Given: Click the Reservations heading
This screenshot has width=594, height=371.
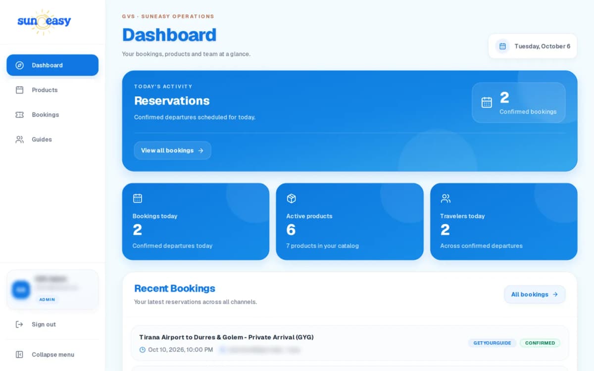Looking at the screenshot, I should pyautogui.click(x=172, y=101).
